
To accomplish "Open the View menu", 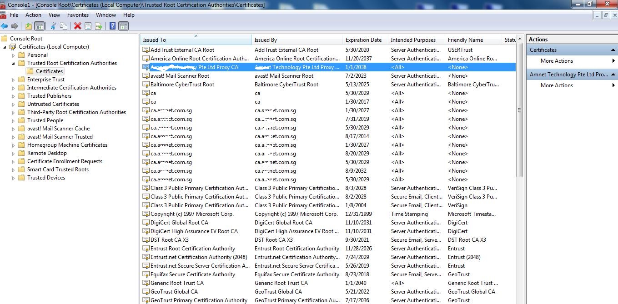I will pyautogui.click(x=54, y=15).
